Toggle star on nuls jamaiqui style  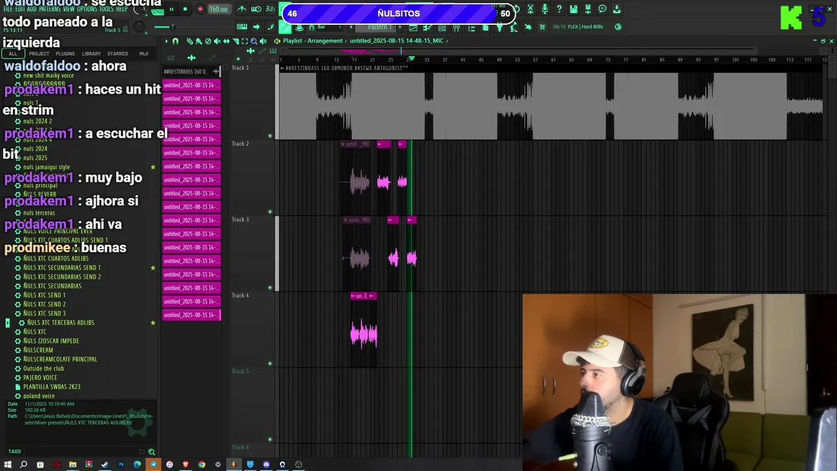(153, 167)
